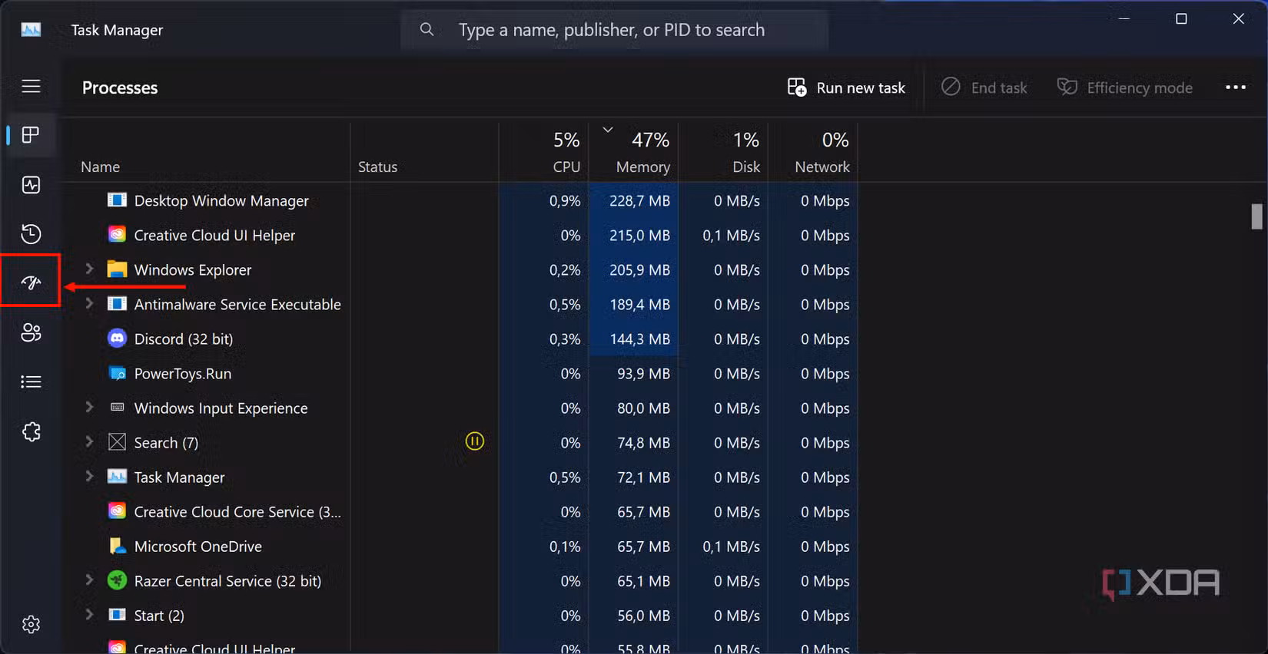The width and height of the screenshot is (1268, 654).
Task: Open Startup apps page icon
Action: pyautogui.click(x=31, y=282)
